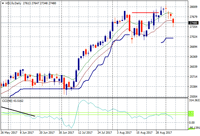200x136 pixels.
Task: Click the 26039 price axis label
Action: coord(193,67)
